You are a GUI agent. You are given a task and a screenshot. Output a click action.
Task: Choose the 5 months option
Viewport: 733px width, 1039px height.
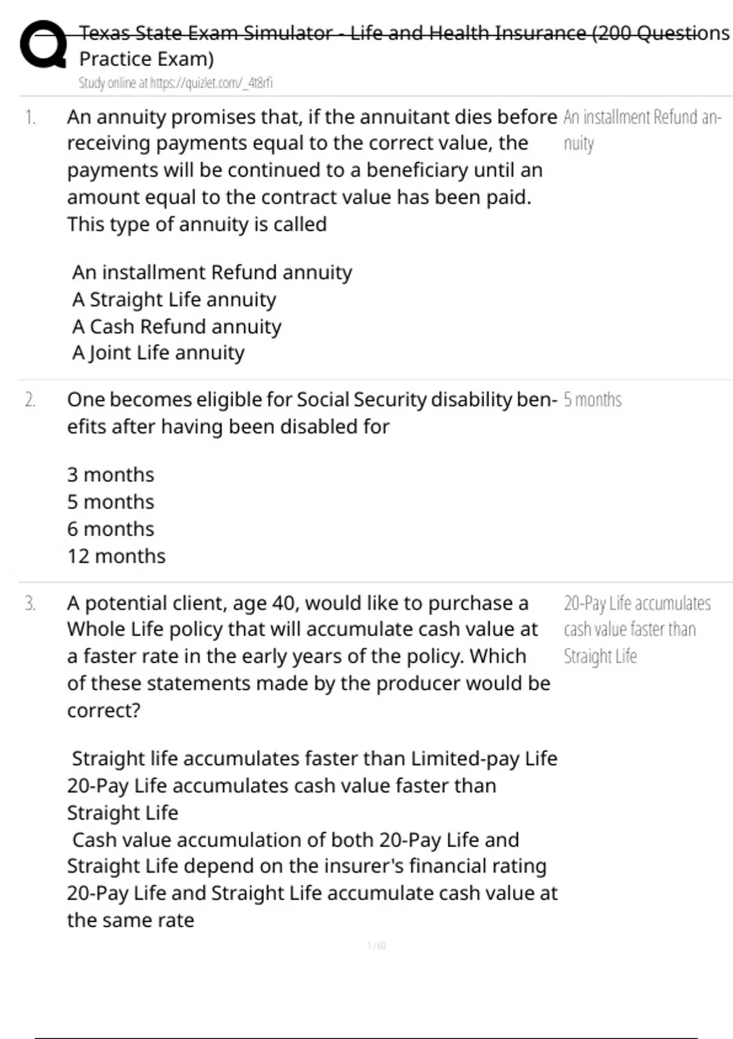111,502
